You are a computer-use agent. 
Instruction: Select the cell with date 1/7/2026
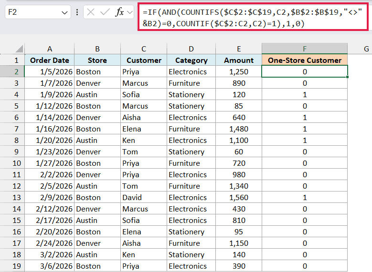click(50, 83)
